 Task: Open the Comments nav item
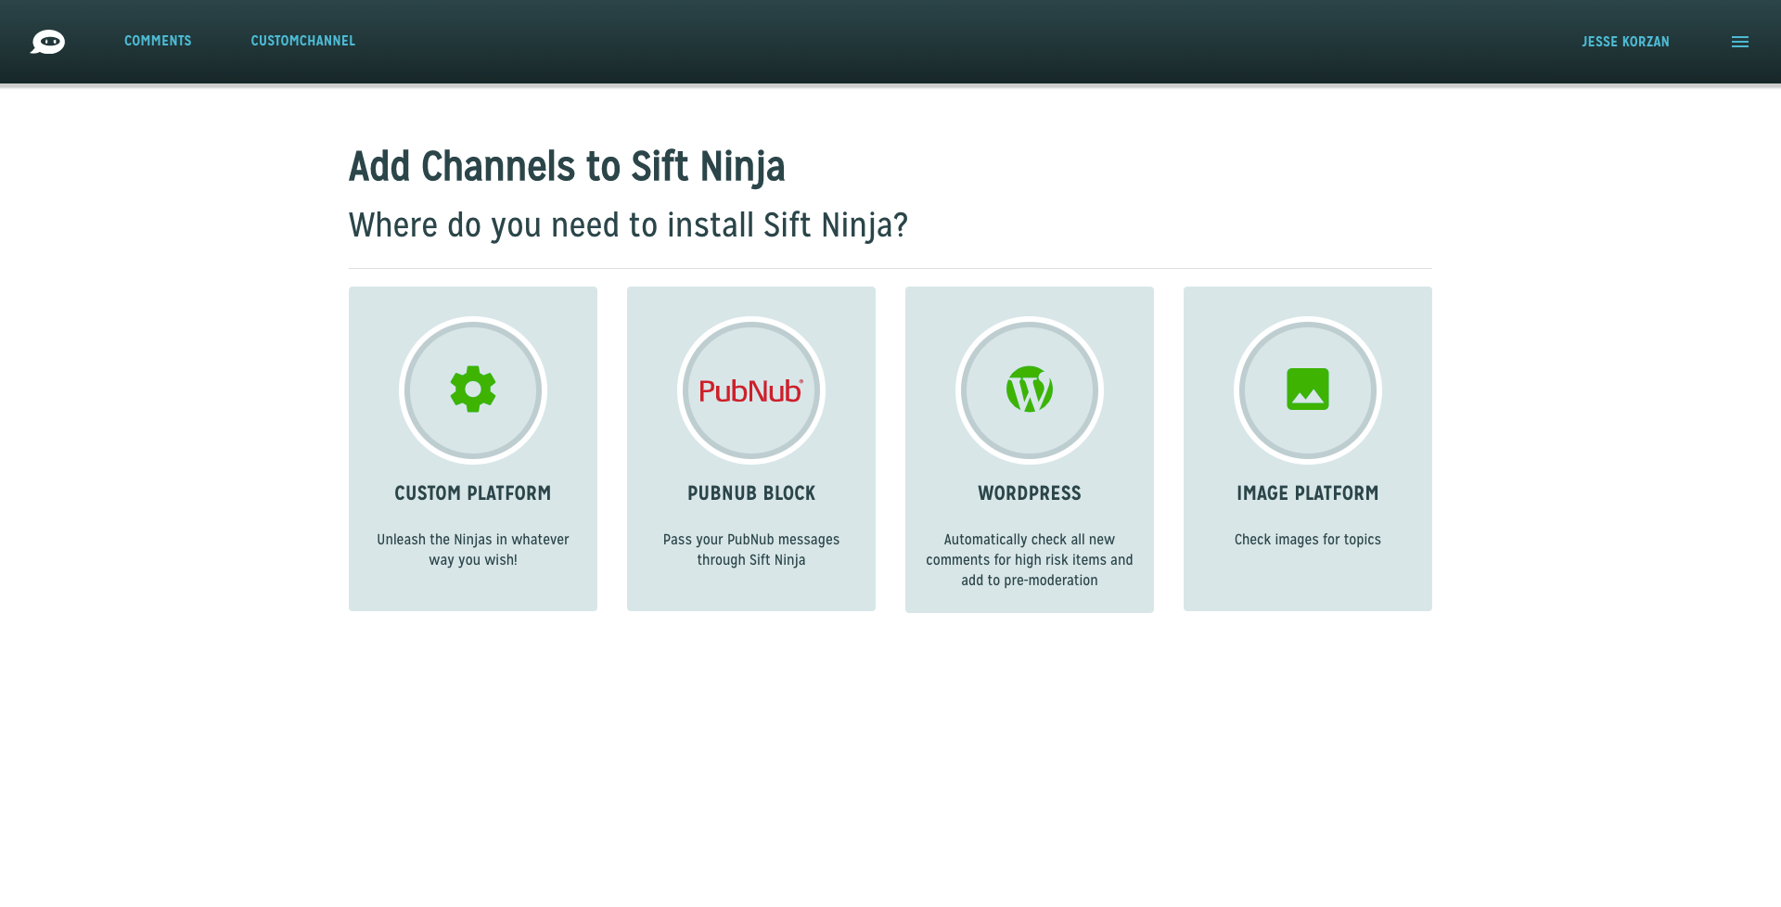[158, 41]
